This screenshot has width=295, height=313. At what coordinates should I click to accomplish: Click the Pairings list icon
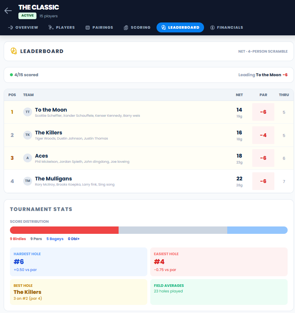[87, 27]
